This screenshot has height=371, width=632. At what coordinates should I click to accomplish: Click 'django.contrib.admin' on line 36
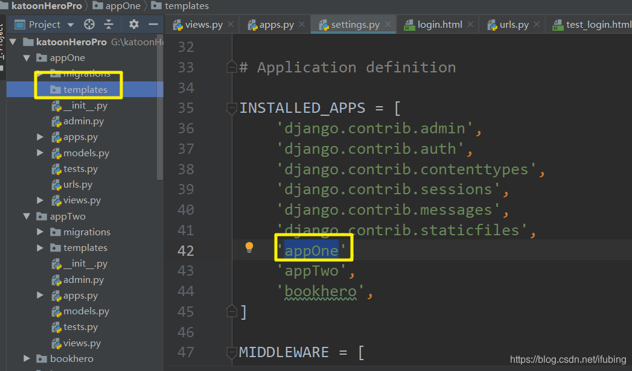375,128
